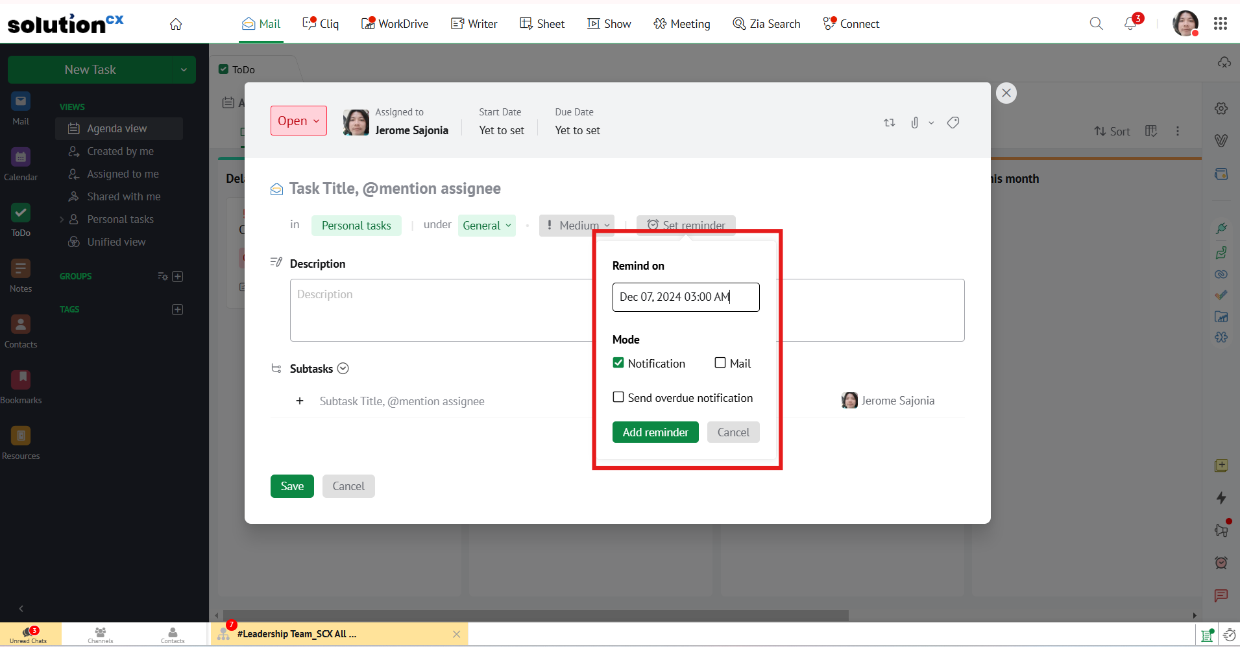This screenshot has height=647, width=1240.
Task: Open Bookmarks in left sidebar
Action: (21, 388)
